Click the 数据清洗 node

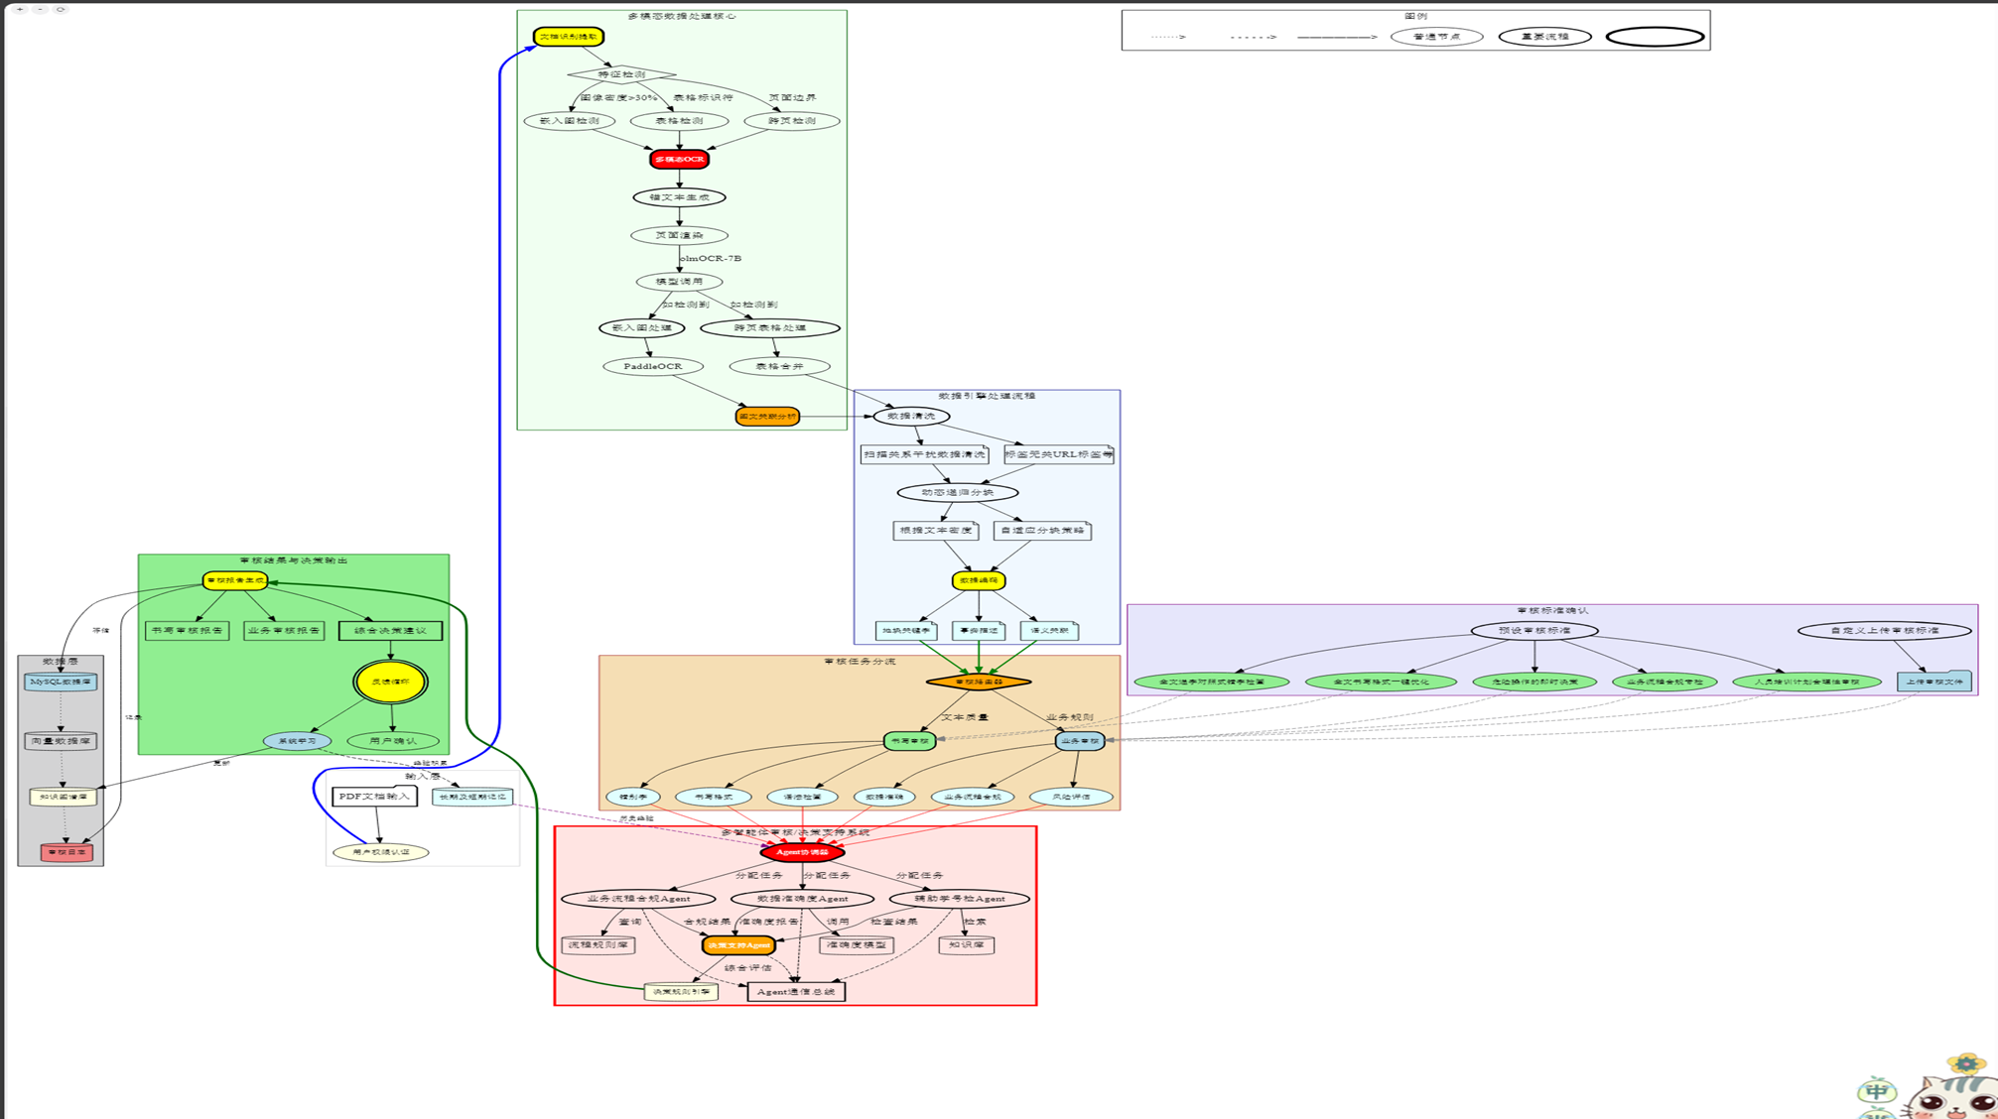(911, 417)
